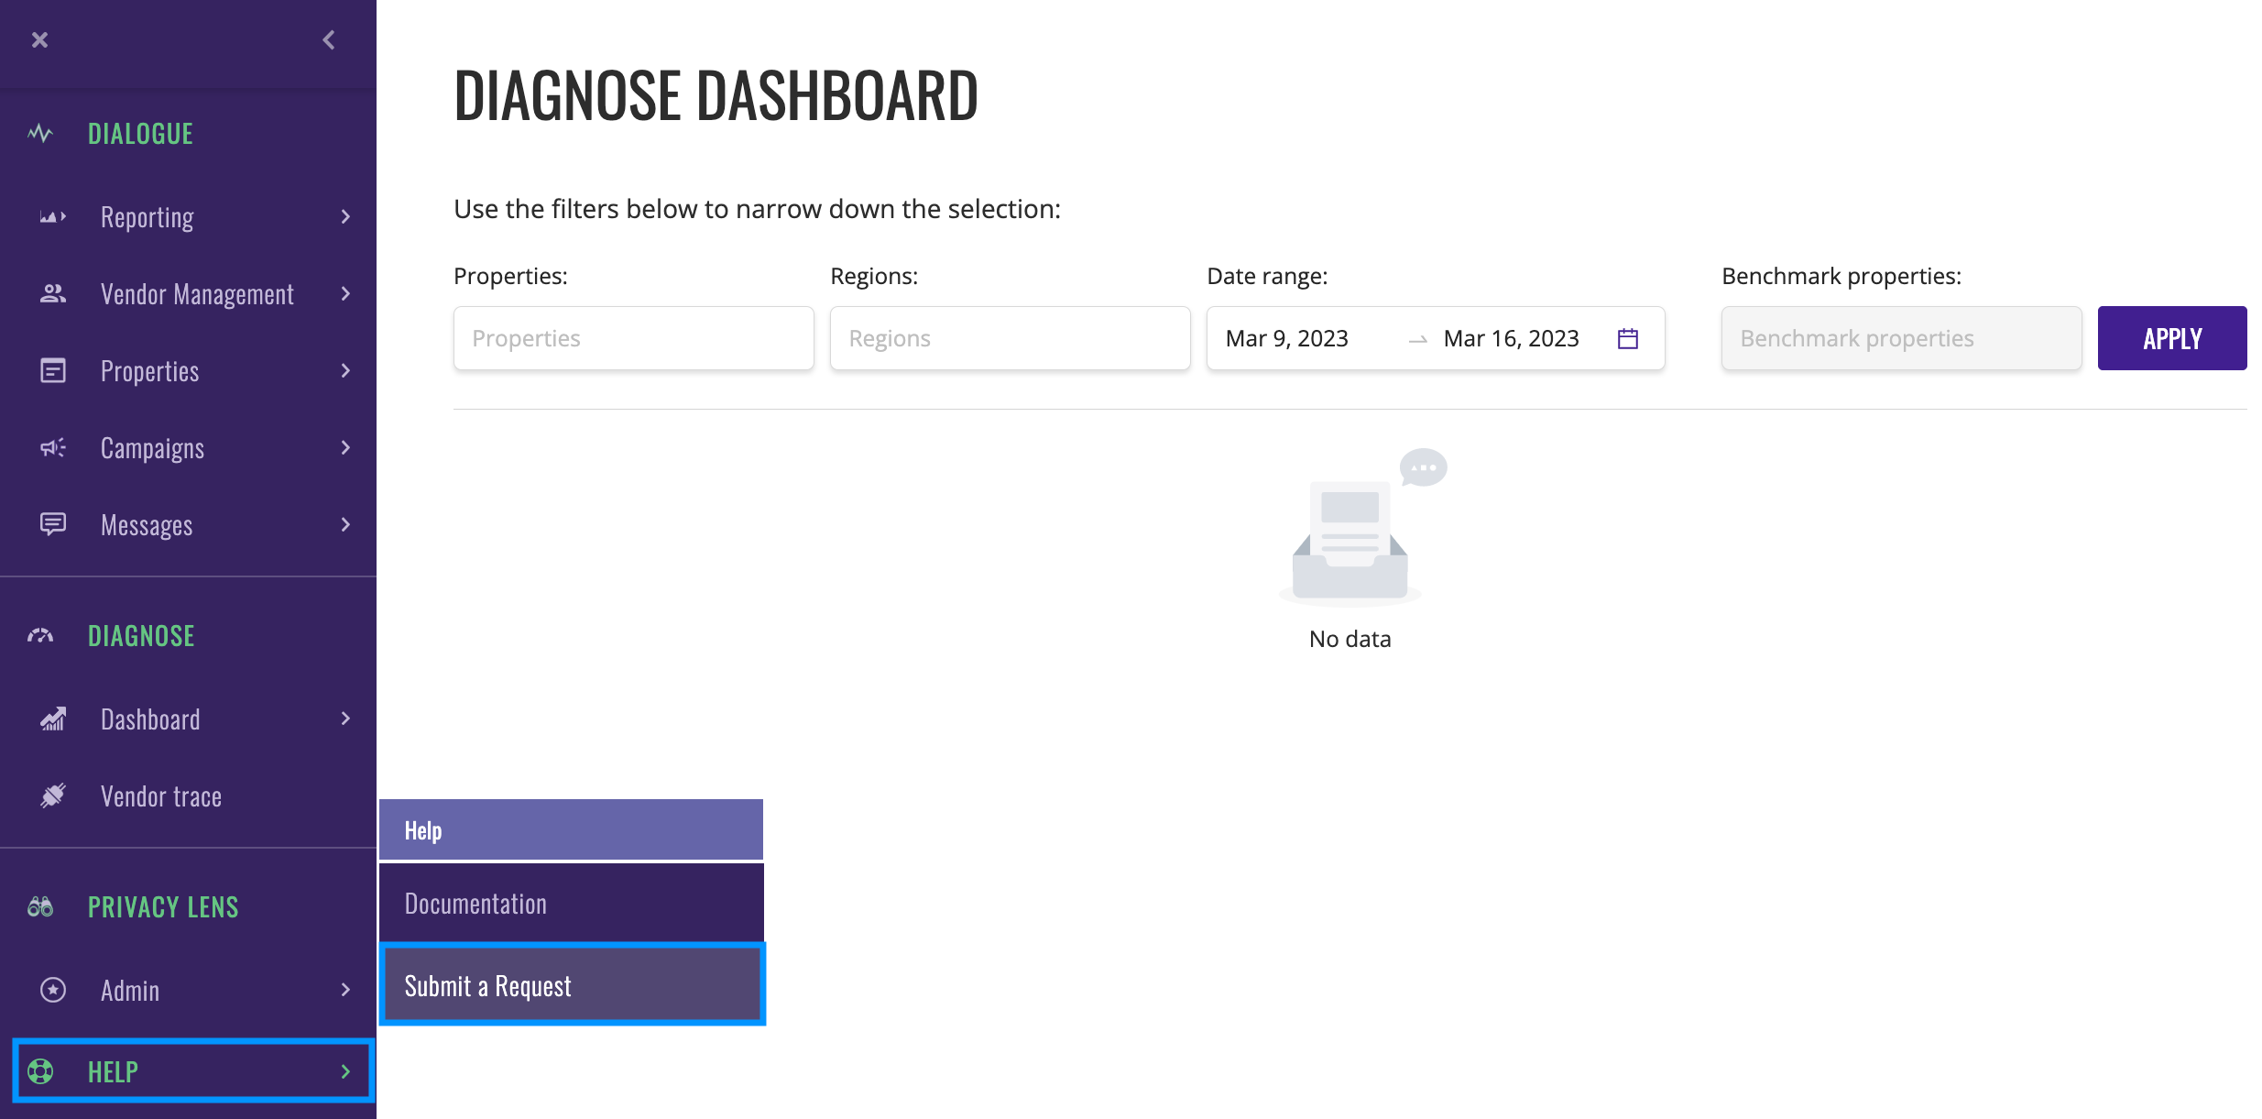Expand the Dashboard submenu chevron
Viewport: 2262px width, 1119px height.
click(x=345, y=719)
